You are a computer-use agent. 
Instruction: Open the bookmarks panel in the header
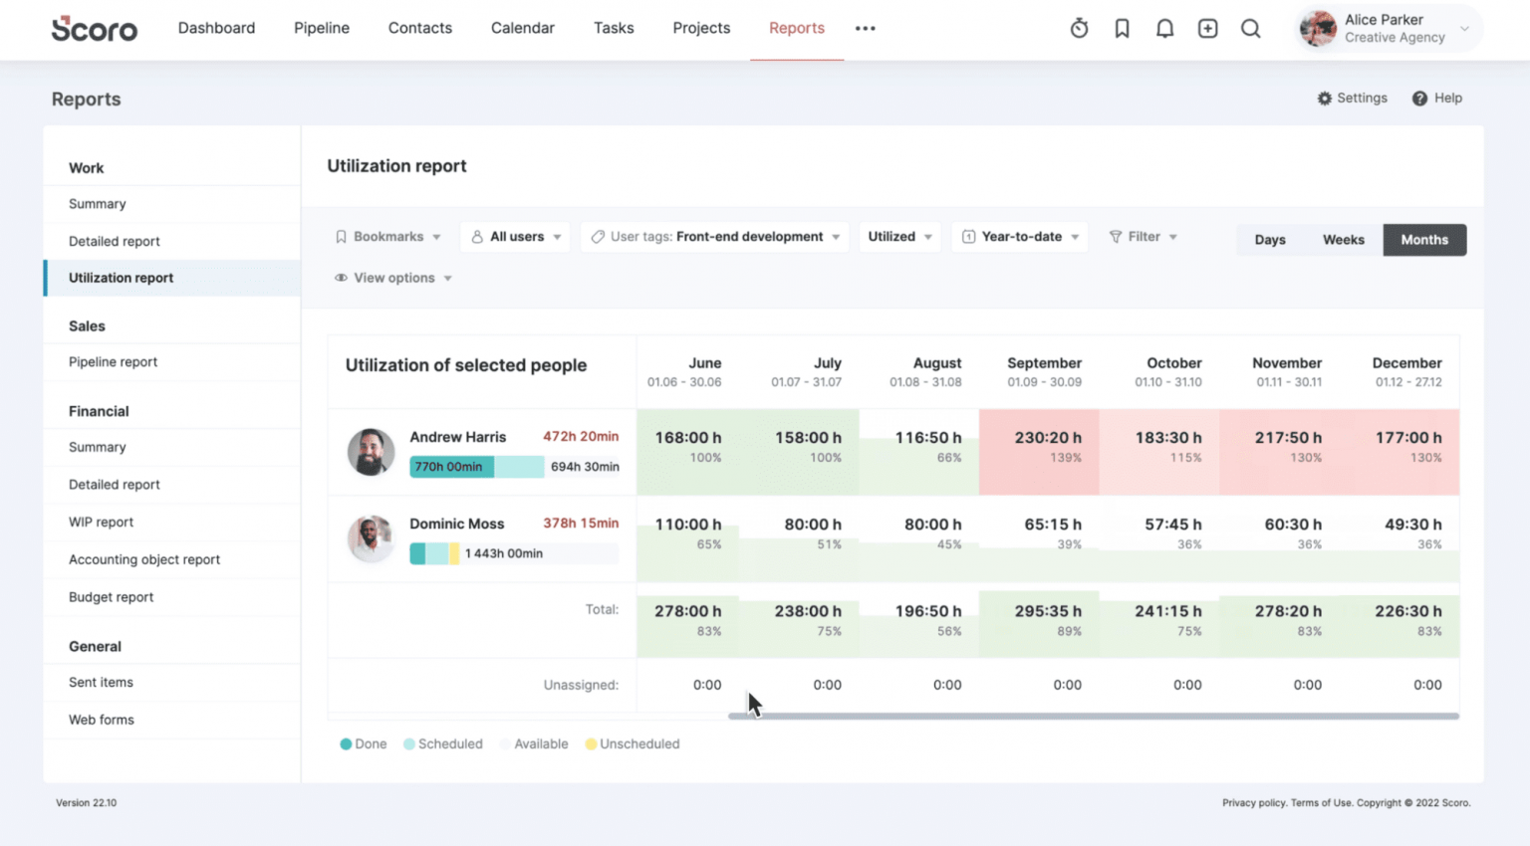1122,28
